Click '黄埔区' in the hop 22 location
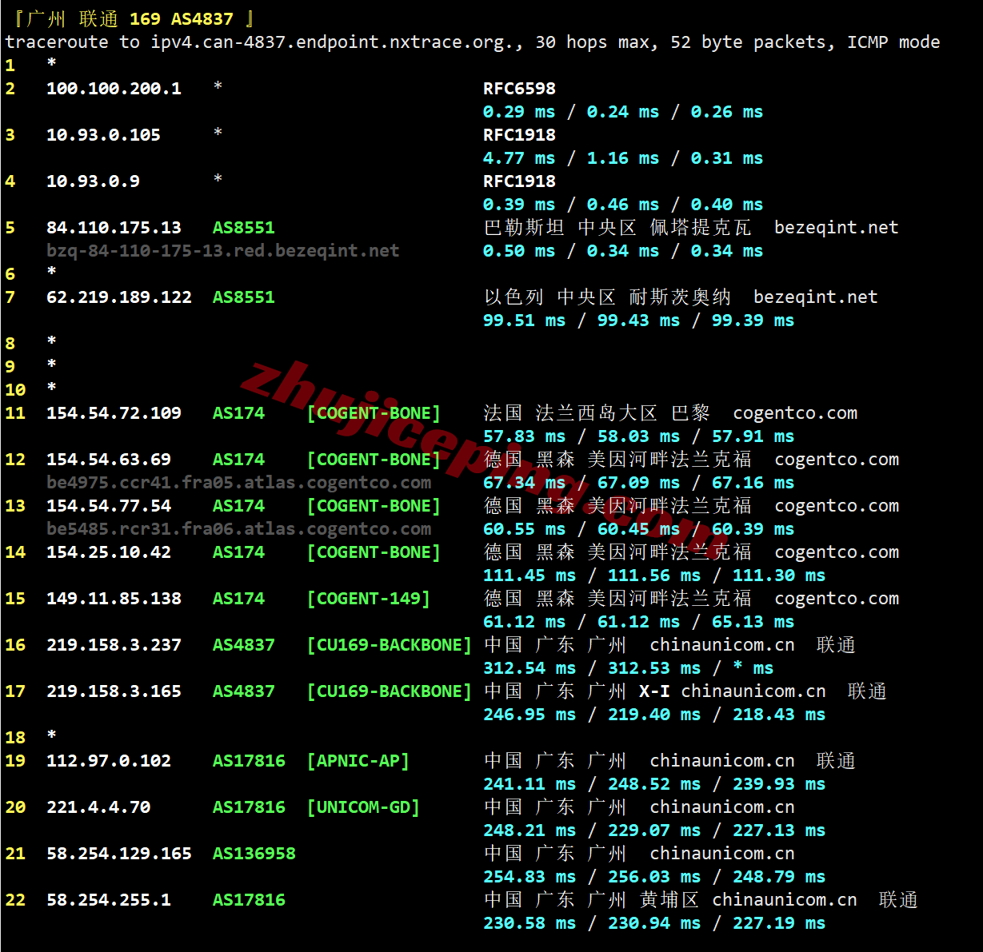Screen dimensions: 983x952 pyautogui.click(x=669, y=900)
